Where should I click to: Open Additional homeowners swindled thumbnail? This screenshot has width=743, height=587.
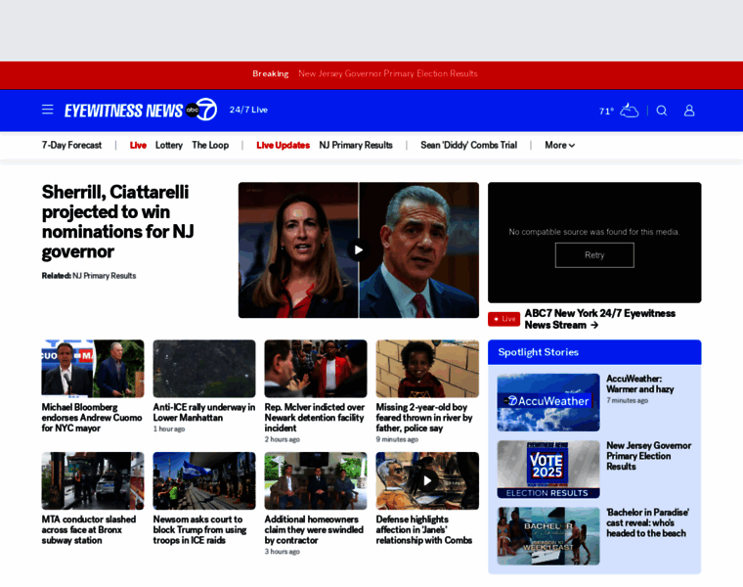point(316,480)
